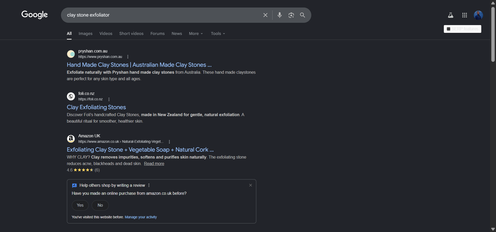Toggle the SERP features checkbox
The height and width of the screenshot is (232, 496).
tap(448, 29)
